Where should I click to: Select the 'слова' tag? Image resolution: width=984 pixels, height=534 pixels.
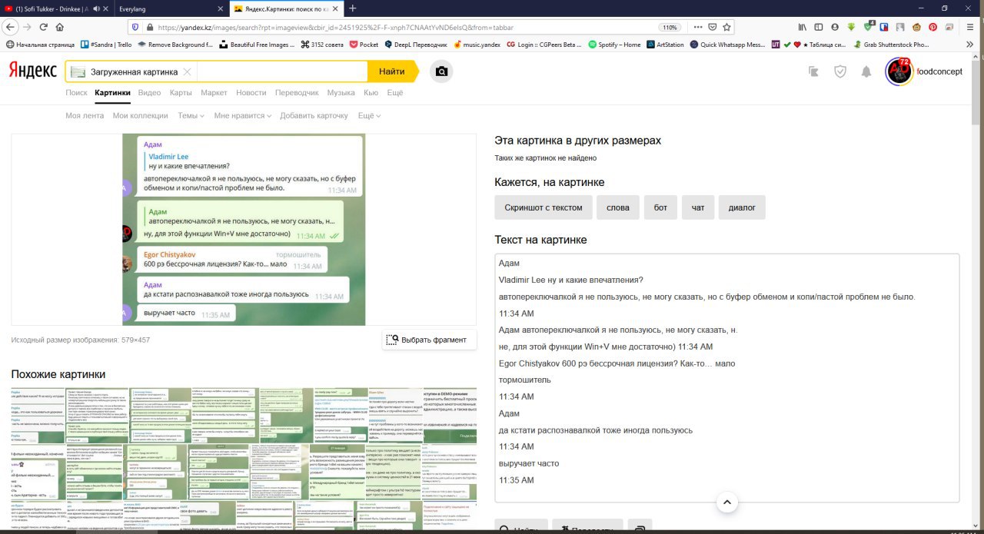[618, 207]
